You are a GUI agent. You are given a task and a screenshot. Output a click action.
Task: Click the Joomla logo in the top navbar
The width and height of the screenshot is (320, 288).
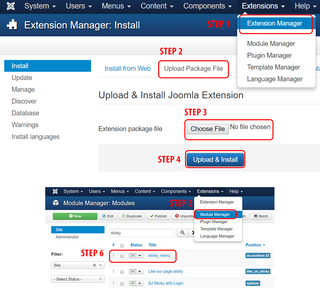pyautogui.click(x=11, y=6)
